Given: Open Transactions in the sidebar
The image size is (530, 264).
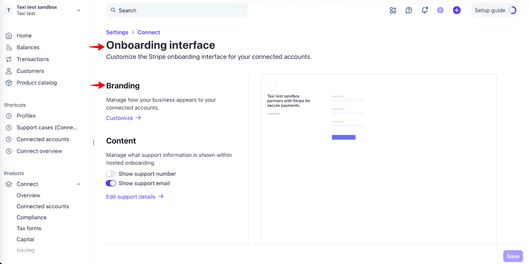Looking at the screenshot, I should [33, 59].
